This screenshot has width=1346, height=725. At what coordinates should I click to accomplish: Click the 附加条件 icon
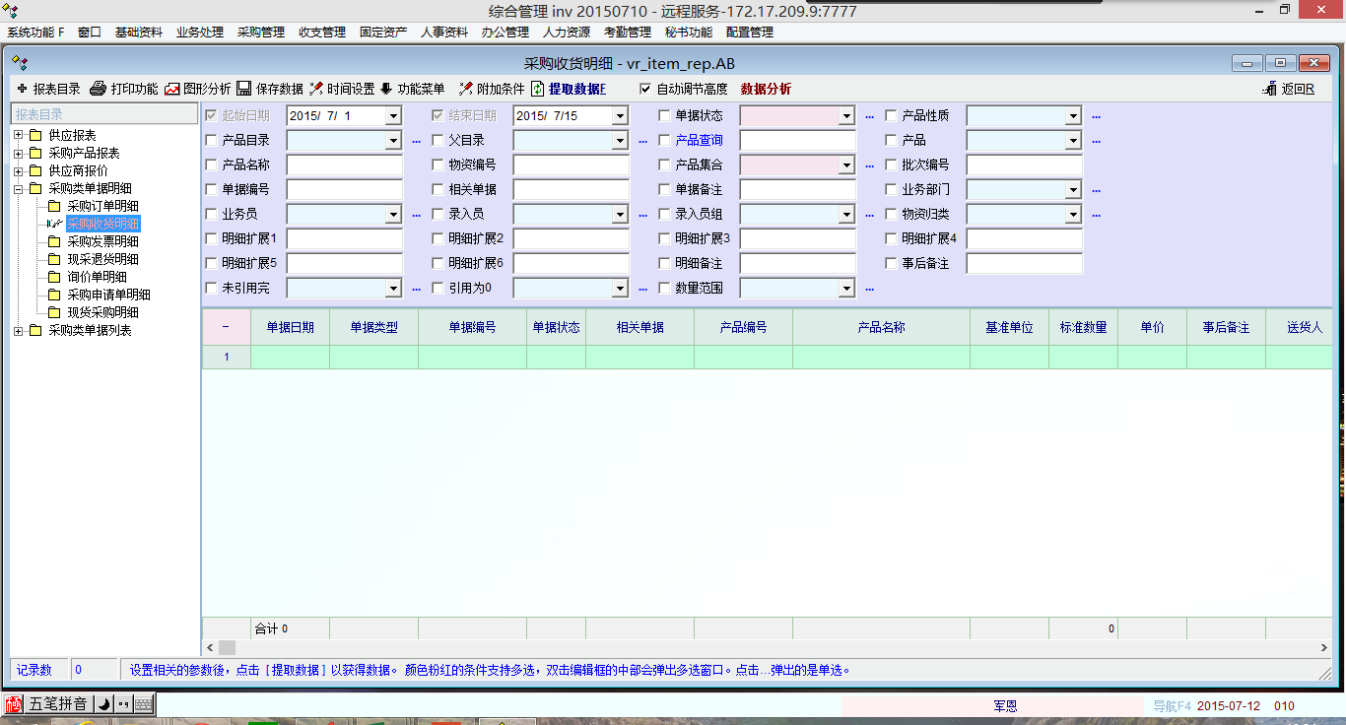point(466,89)
